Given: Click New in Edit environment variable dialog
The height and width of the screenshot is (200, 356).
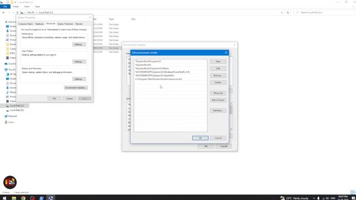Looking at the screenshot, I should coord(218,62).
